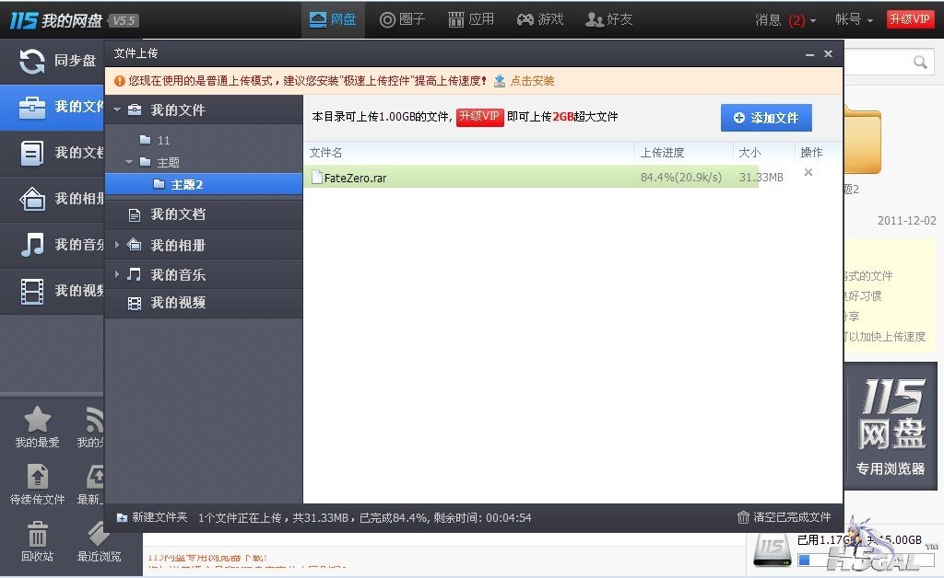Switch to the 网盘 tab
The width and height of the screenshot is (944, 578).
pyautogui.click(x=333, y=20)
